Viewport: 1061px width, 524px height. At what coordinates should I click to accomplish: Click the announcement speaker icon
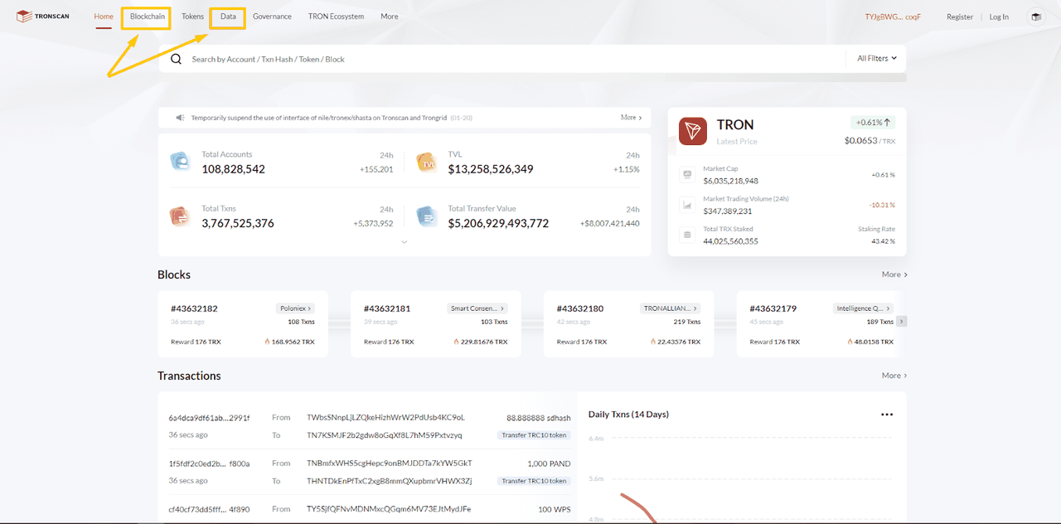pos(180,117)
